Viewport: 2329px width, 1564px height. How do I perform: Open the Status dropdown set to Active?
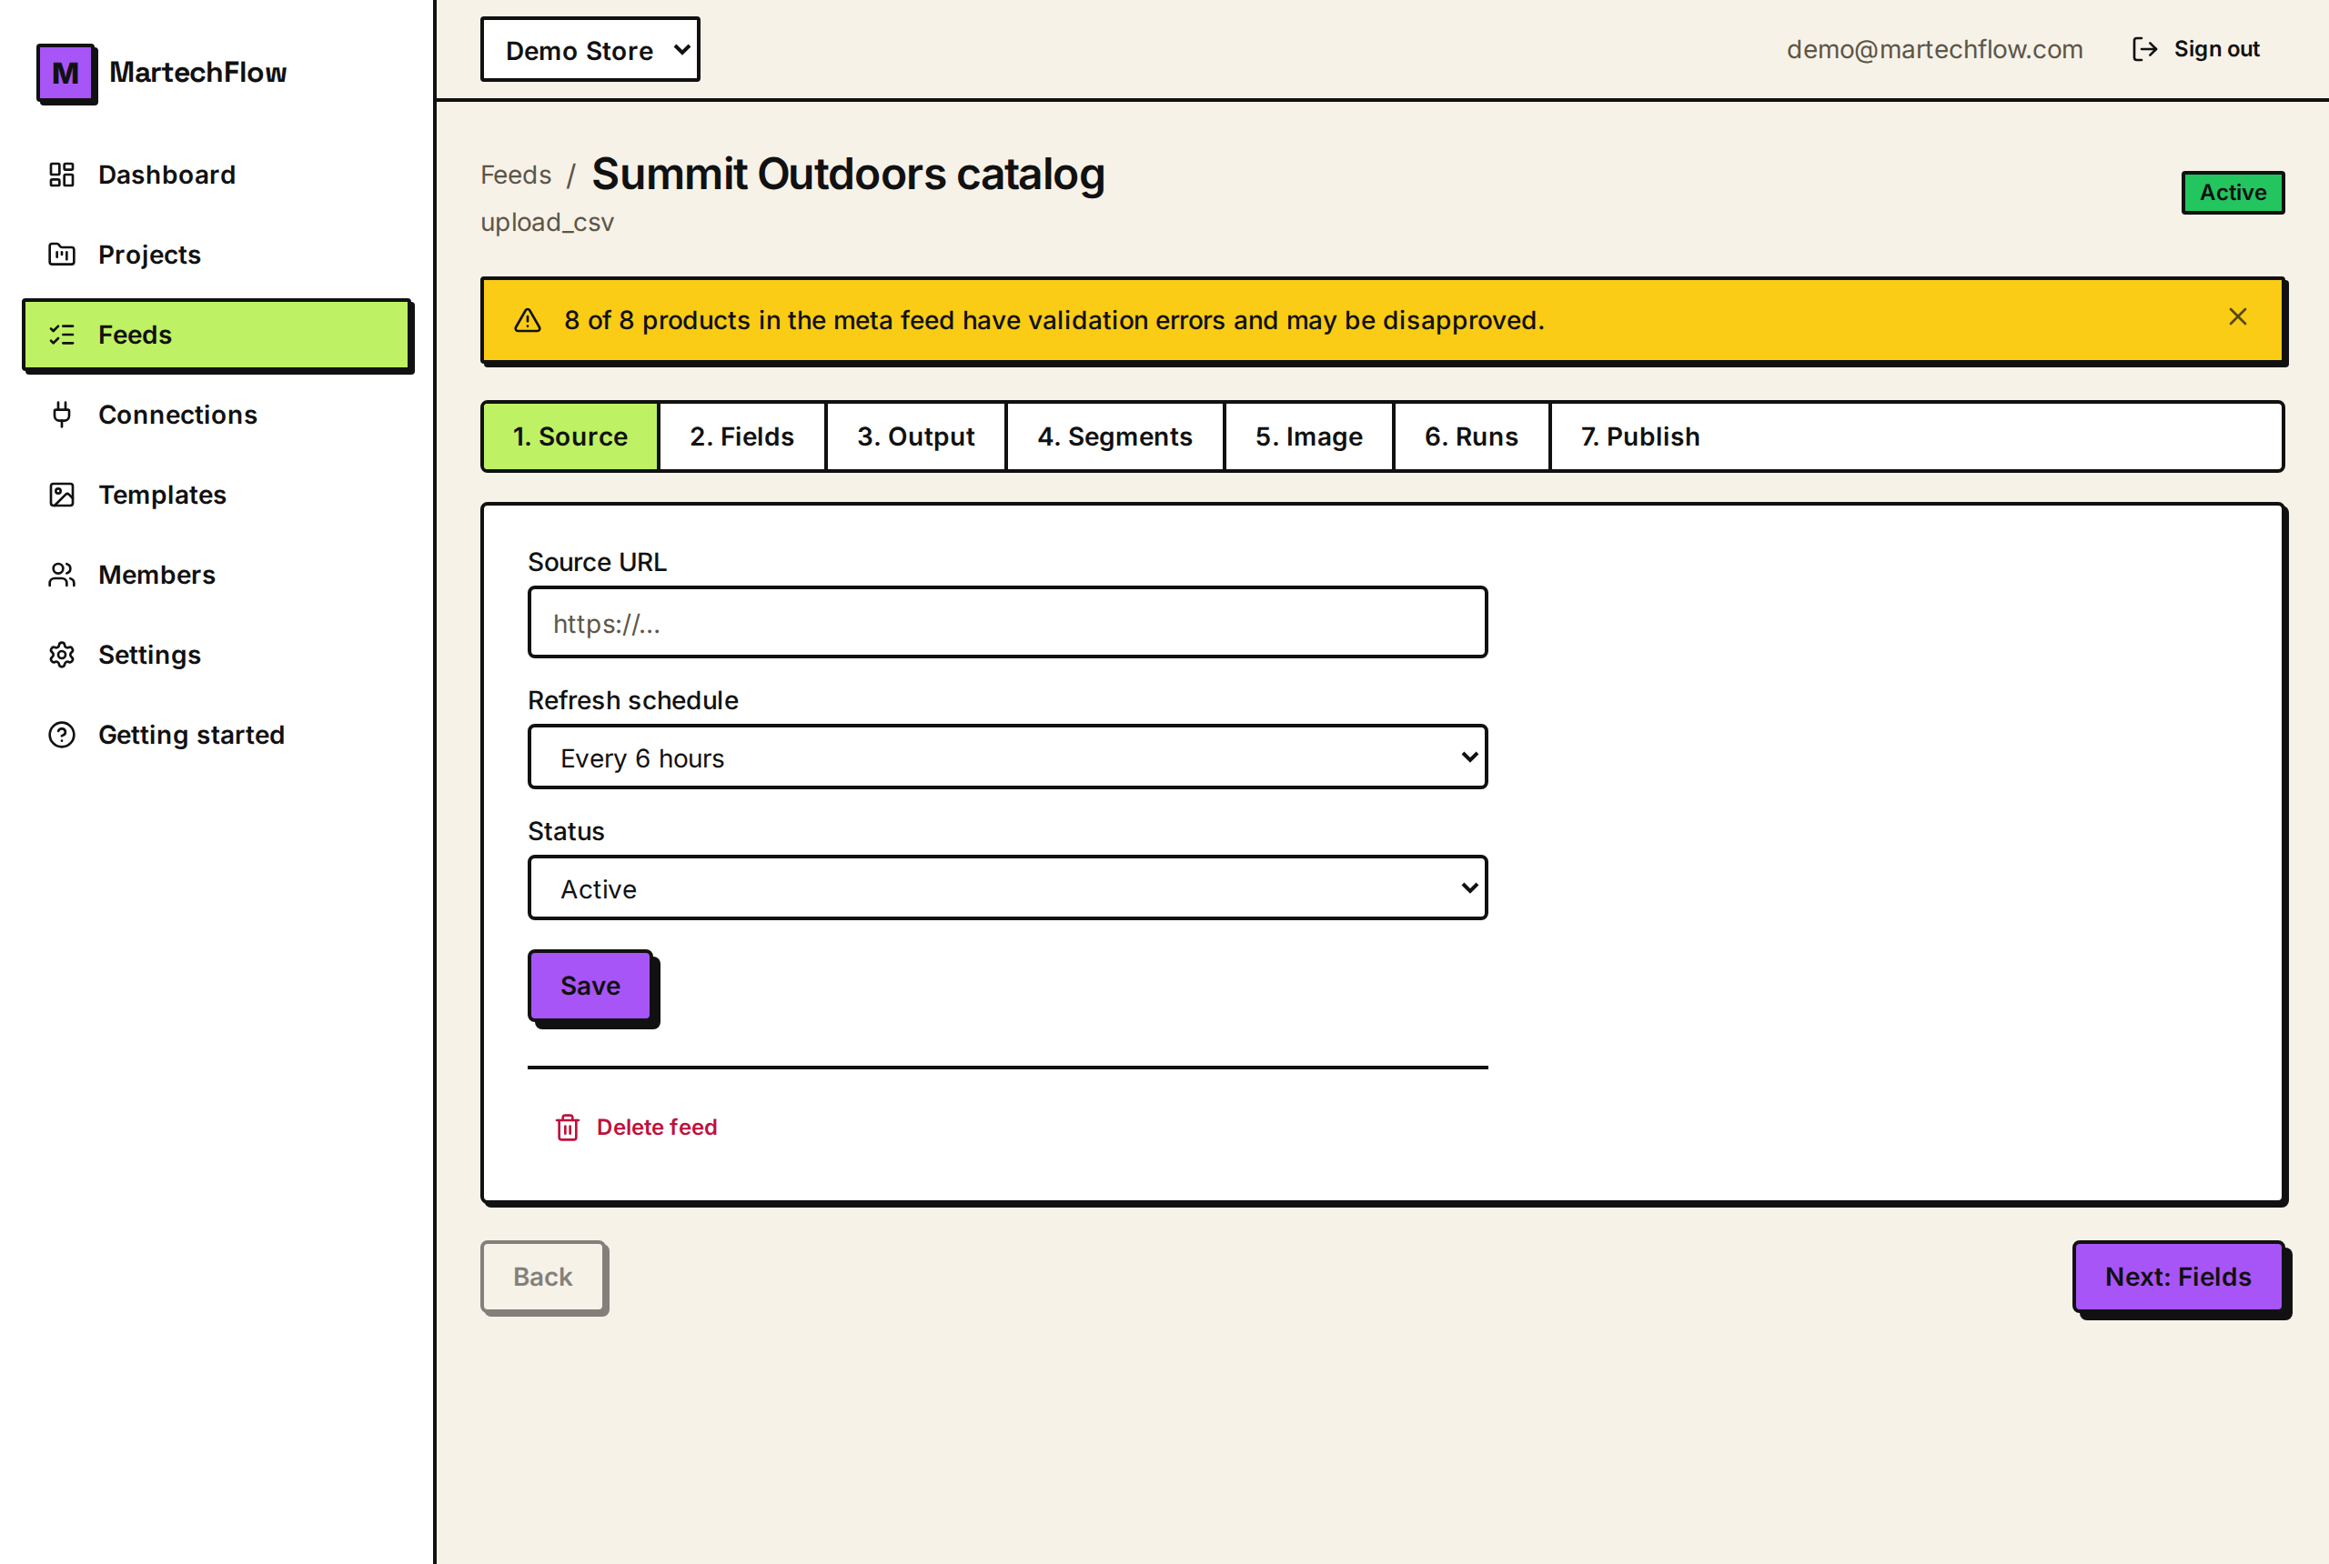click(x=1007, y=887)
